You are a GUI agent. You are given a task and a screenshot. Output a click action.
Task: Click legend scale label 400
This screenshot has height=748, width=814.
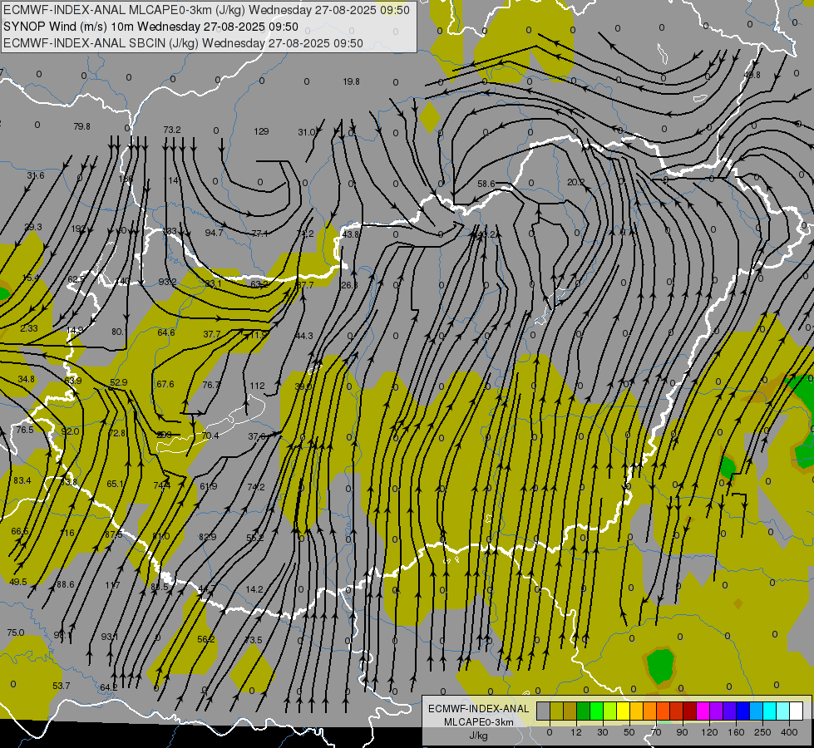[789, 732]
